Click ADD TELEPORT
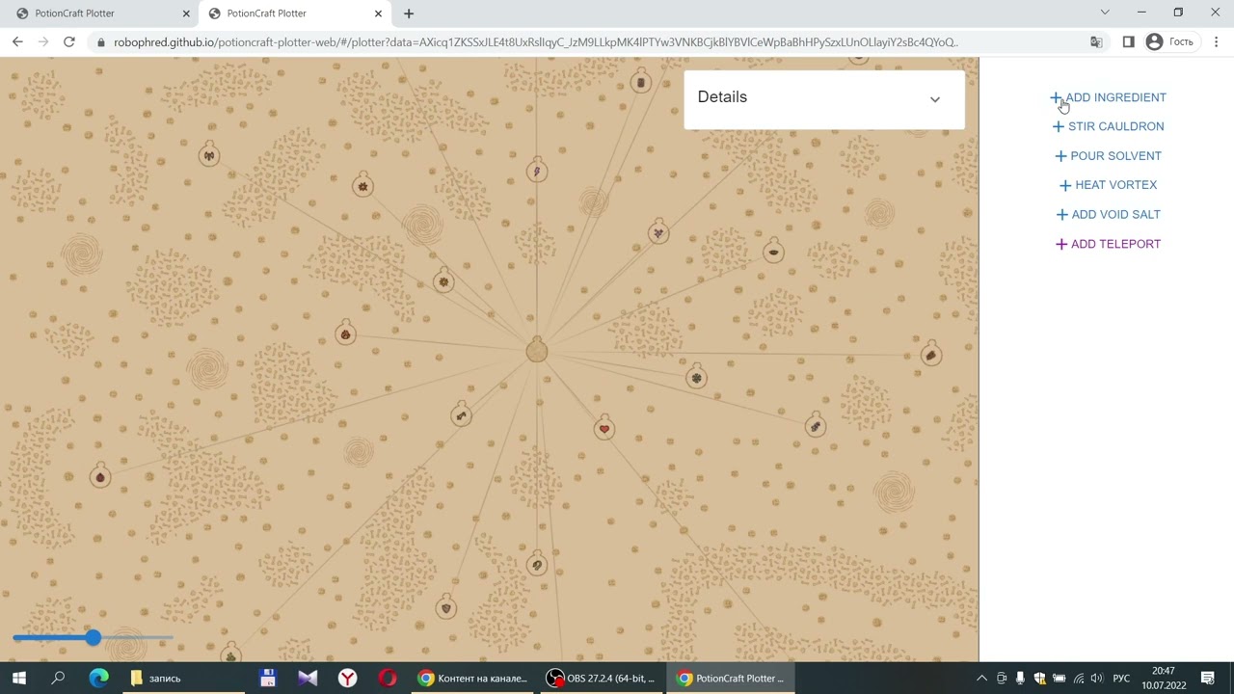The height and width of the screenshot is (694, 1234). click(1109, 244)
